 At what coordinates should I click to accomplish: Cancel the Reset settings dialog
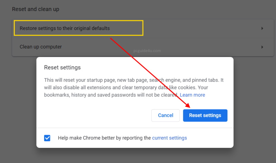click(165, 115)
